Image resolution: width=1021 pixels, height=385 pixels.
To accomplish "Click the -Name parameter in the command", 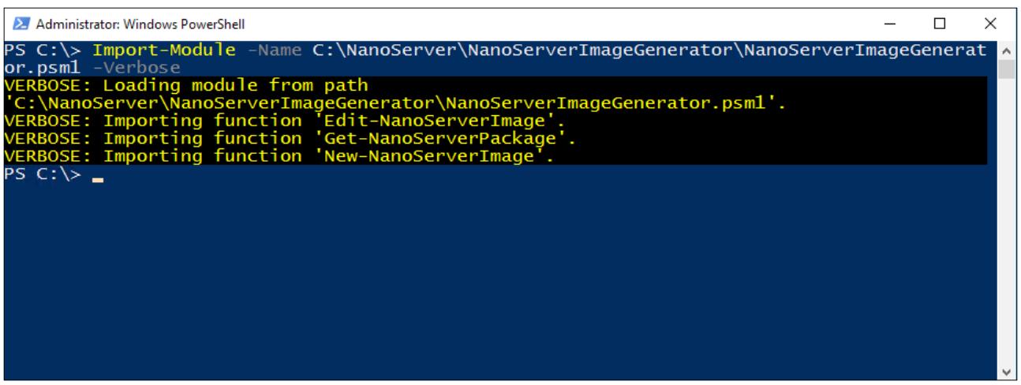I will pos(274,51).
